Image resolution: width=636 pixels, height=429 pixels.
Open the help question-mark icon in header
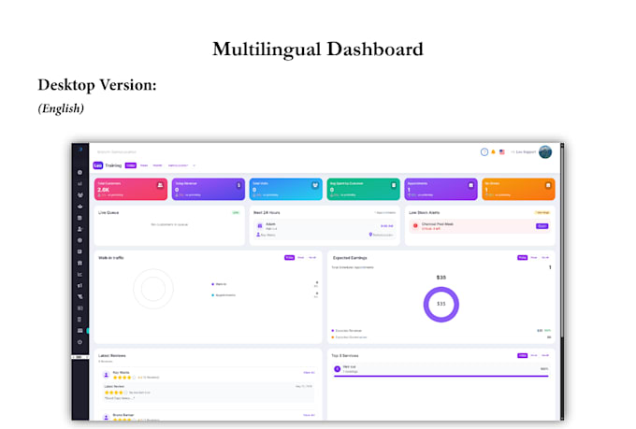point(484,152)
